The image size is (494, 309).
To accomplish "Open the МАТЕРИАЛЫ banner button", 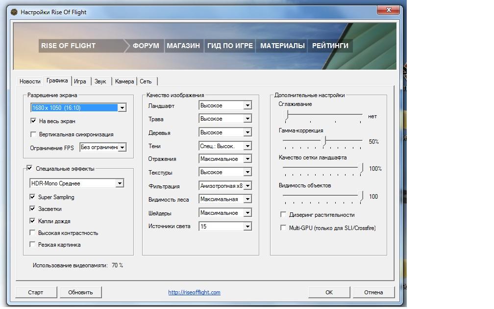I will coord(282,46).
